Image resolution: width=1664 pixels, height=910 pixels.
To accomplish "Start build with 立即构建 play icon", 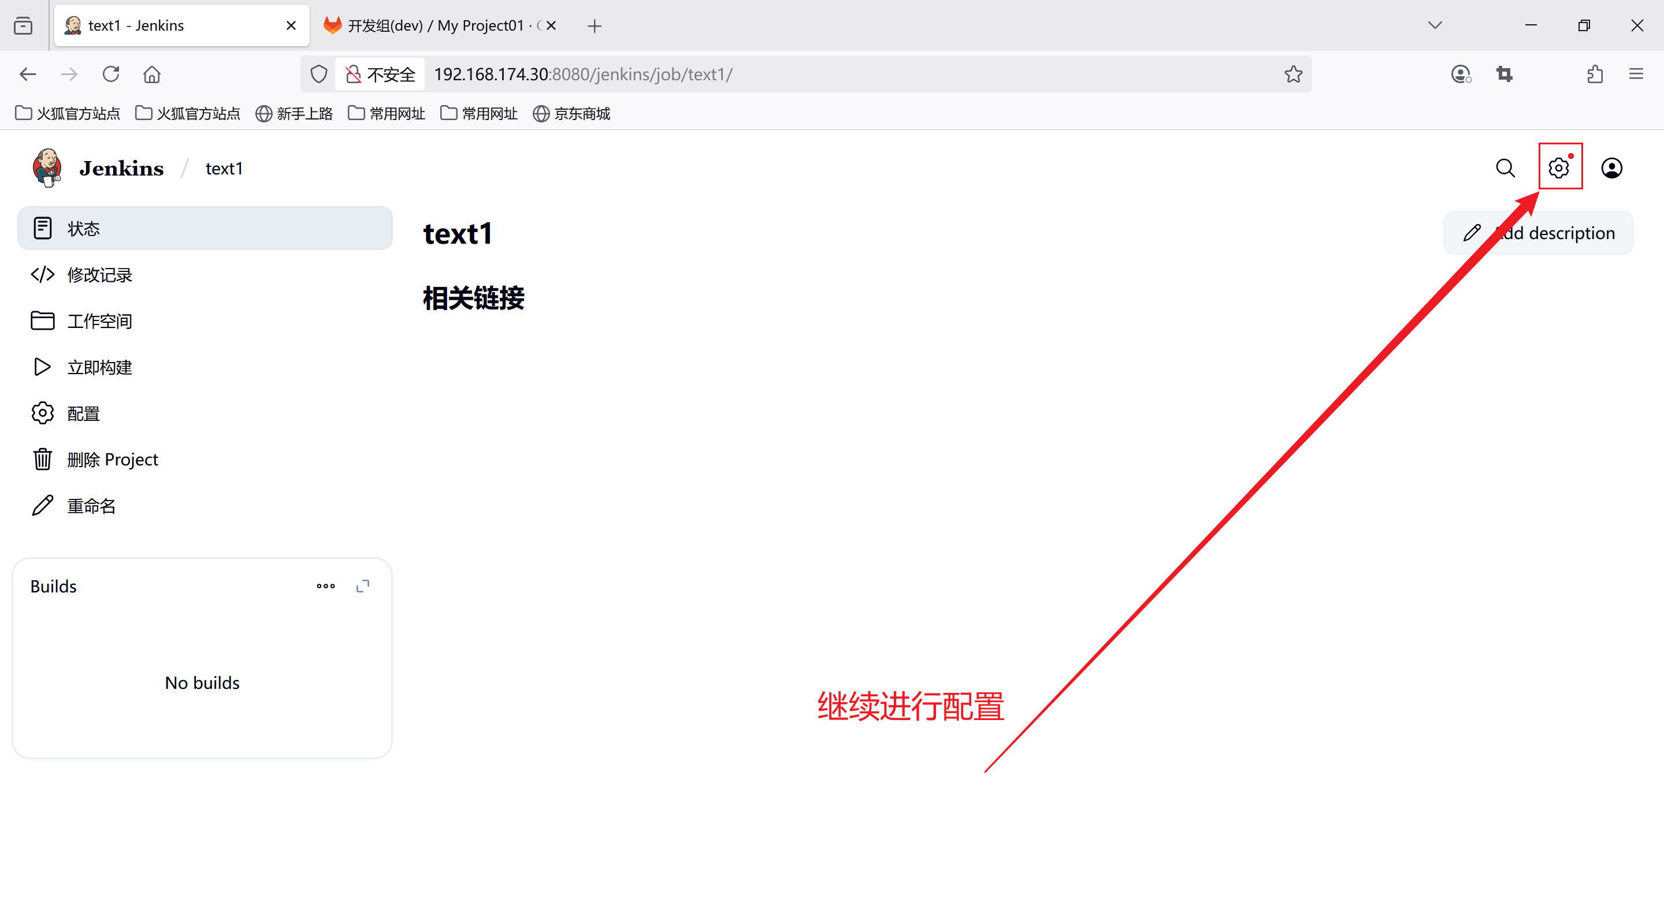I will pyautogui.click(x=42, y=367).
